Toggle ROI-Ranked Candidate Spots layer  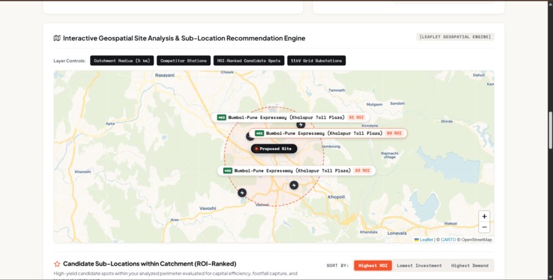(249, 60)
